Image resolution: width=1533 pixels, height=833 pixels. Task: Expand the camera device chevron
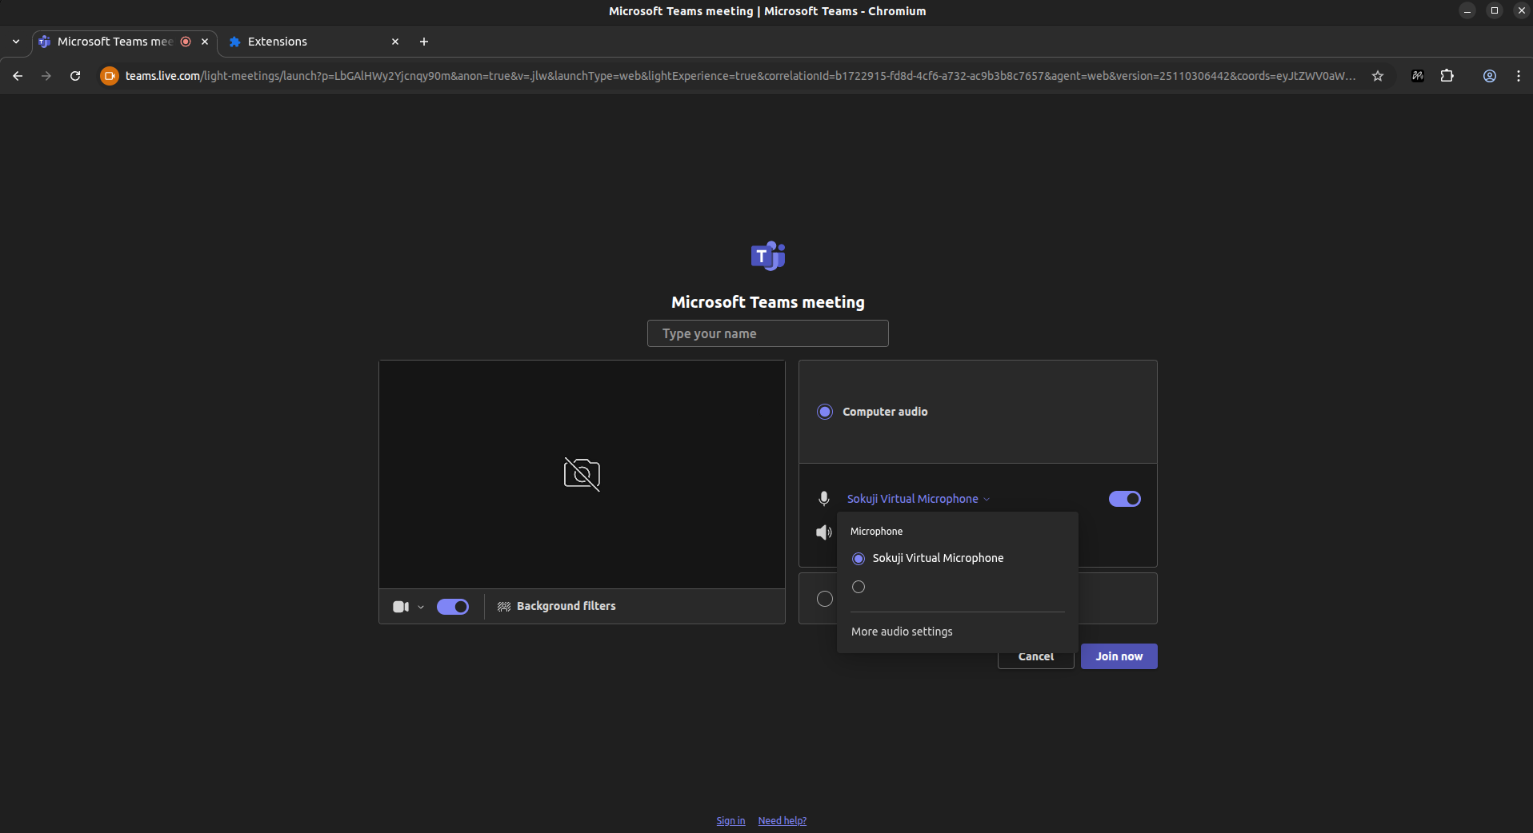[421, 607]
